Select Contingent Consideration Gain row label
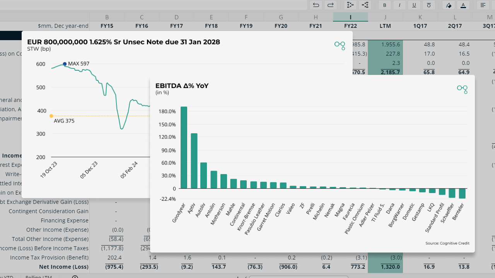 point(48,211)
